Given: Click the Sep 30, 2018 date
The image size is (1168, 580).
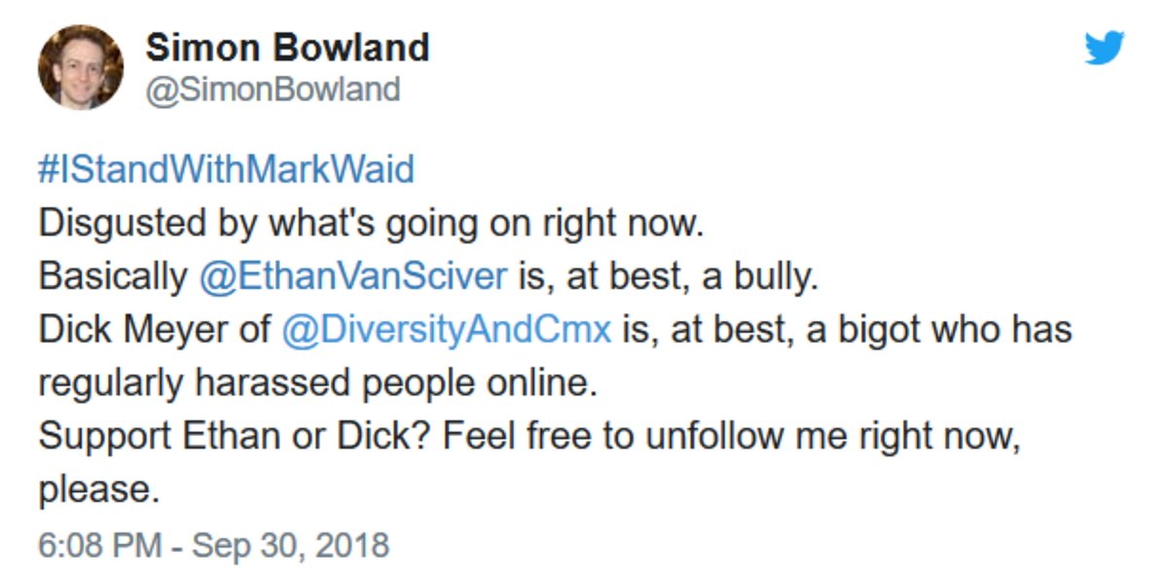Looking at the screenshot, I should tap(290, 544).
